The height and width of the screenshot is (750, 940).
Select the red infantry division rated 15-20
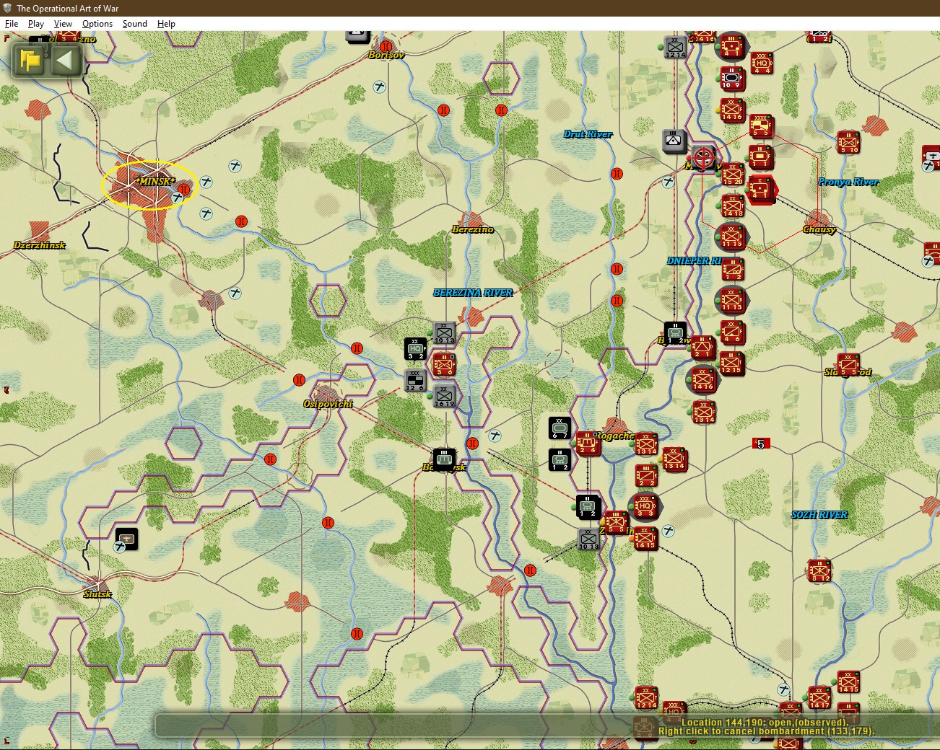coord(733,174)
